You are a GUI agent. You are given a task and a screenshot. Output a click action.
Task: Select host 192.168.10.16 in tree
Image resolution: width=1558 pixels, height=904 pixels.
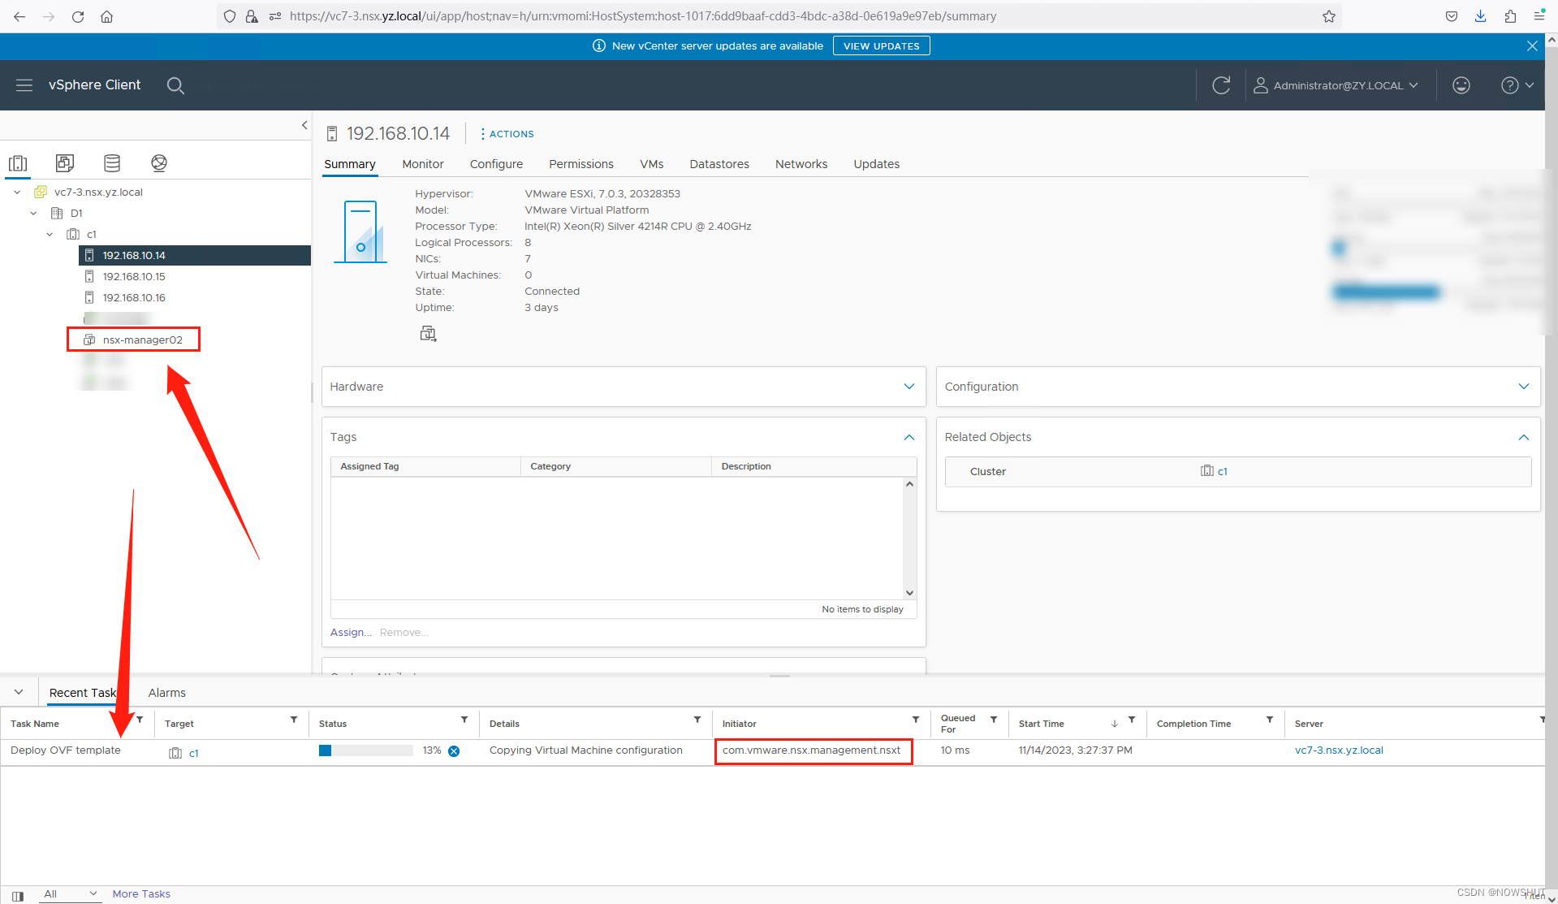(134, 297)
